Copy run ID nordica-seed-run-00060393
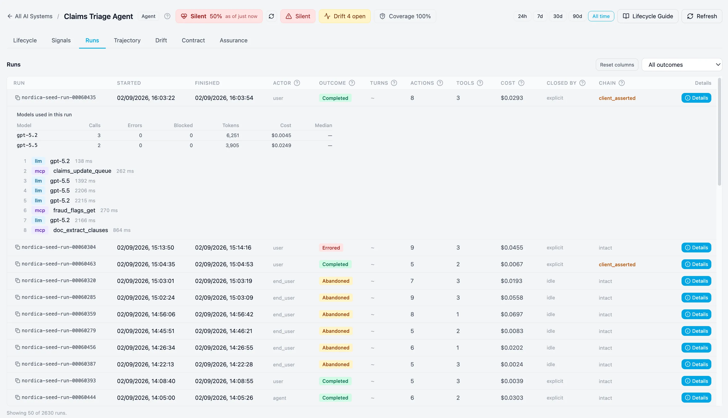Viewport: 728px width, 418px height. 17,381
